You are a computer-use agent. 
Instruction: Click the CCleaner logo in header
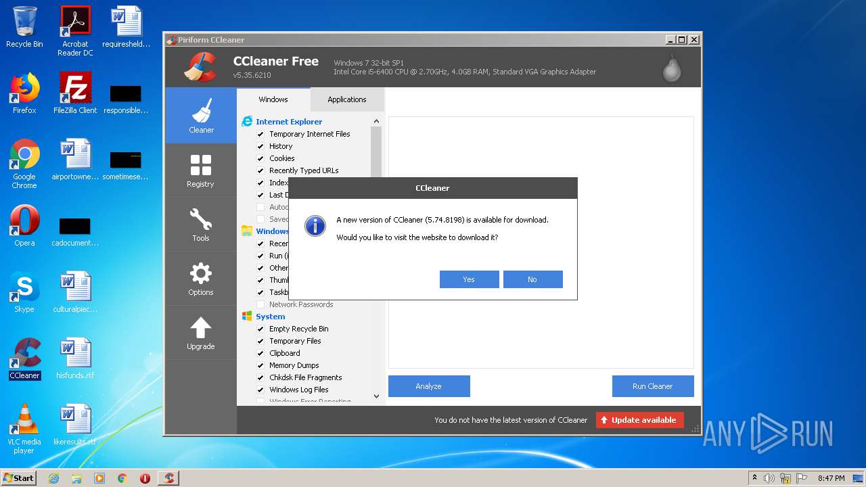pyautogui.click(x=200, y=66)
